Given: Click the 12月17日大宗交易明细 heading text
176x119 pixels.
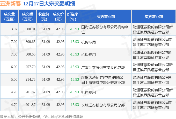Looking at the screenshot, I should click(x=49, y=4).
